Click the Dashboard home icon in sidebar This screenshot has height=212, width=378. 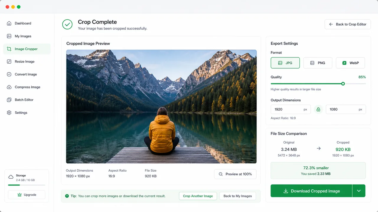[x=9, y=23]
